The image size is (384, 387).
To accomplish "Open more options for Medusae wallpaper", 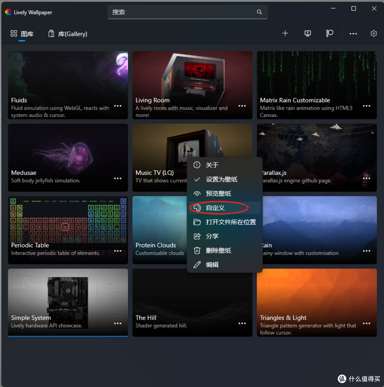I will [118, 178].
